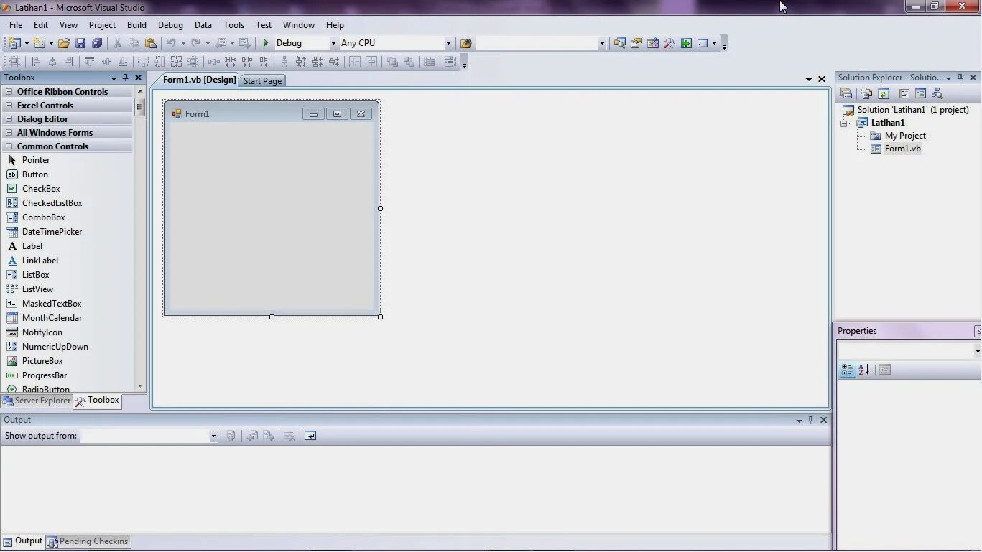This screenshot has width=982, height=552.
Task: Open the Debug configuration dropdown
Action: pos(333,43)
